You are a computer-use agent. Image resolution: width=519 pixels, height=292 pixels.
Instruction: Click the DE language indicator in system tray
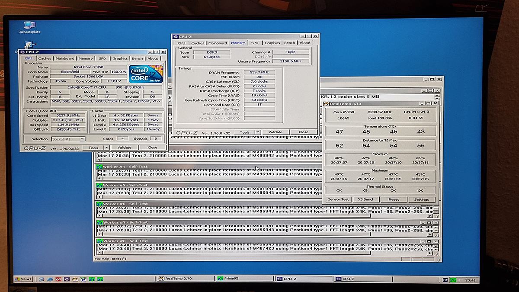(x=445, y=280)
